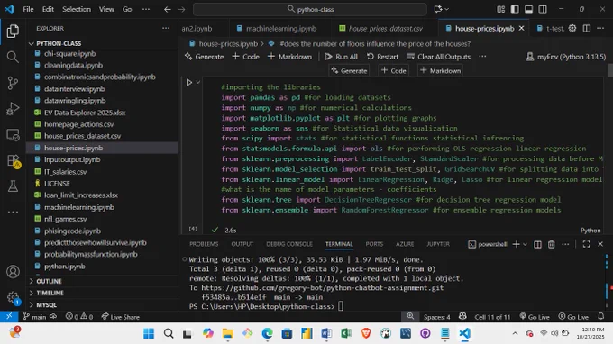
Task: Toggle the bottom panel layout button
Action: click(528, 9)
